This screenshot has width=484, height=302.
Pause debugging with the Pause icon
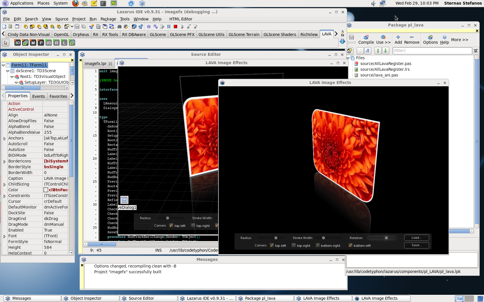click(x=169, y=26)
